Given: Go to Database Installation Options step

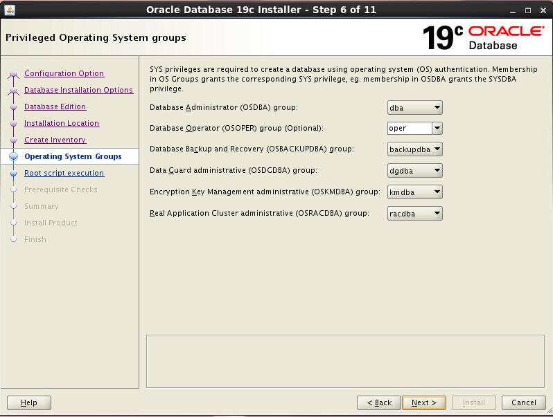Looking at the screenshot, I should click(x=78, y=91).
